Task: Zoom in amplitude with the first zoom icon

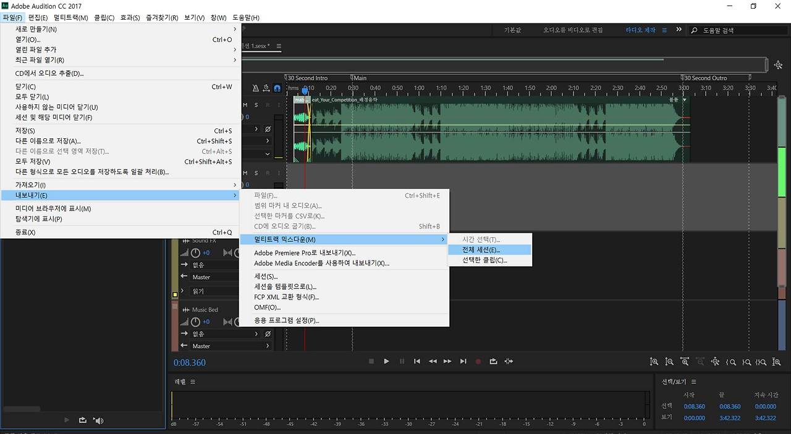Action: point(654,362)
